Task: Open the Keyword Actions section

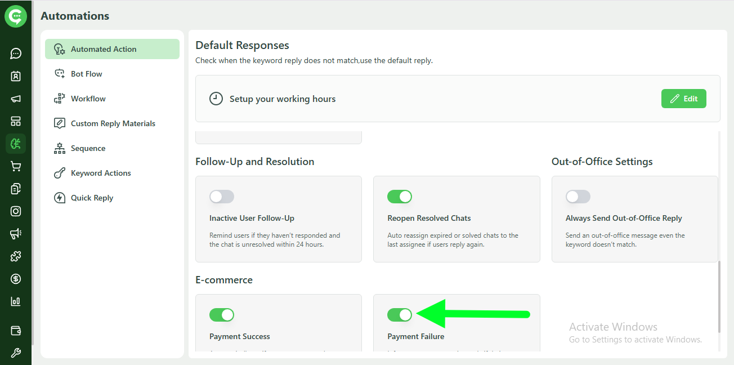Action: point(101,173)
